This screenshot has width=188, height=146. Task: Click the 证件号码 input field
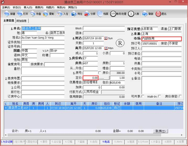[43, 46]
